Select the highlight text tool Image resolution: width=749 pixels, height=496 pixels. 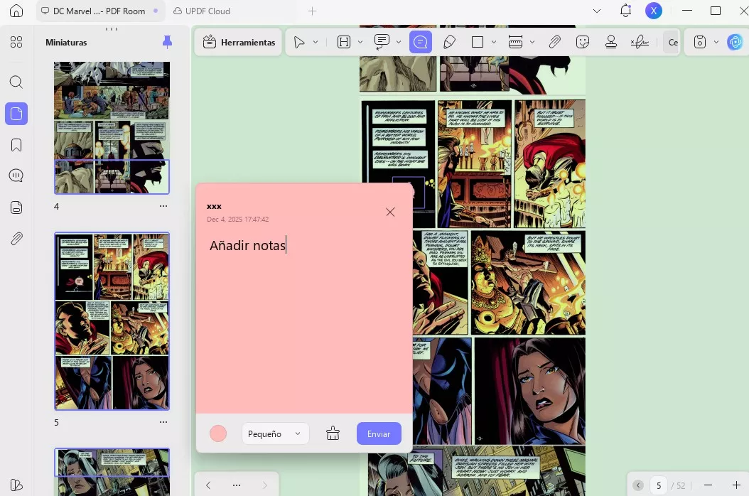(344, 43)
